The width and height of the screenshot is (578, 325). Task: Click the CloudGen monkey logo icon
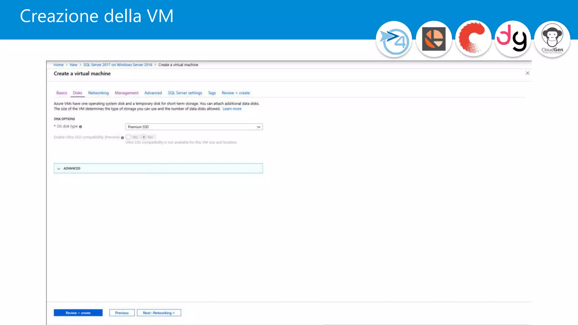tap(552, 39)
